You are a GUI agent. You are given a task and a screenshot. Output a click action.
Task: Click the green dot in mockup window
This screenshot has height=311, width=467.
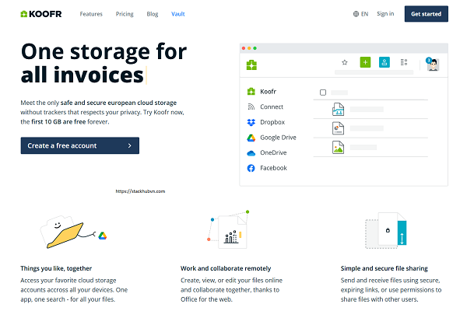click(x=255, y=48)
